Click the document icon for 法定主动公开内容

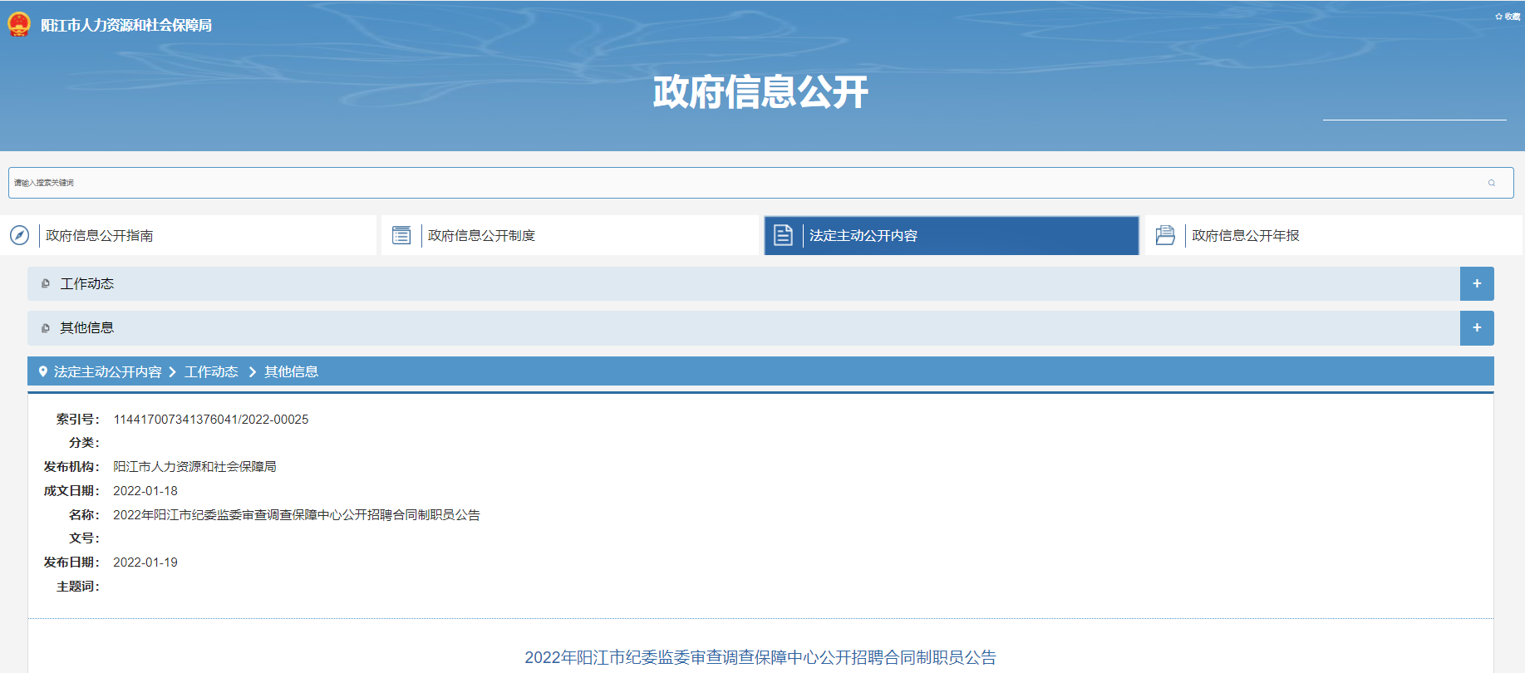[783, 235]
